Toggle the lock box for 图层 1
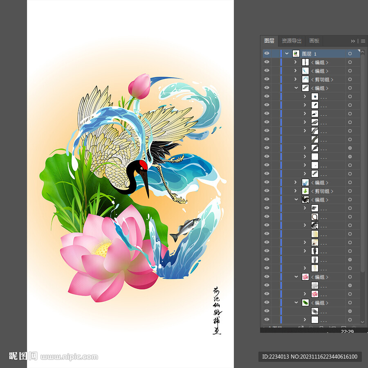 (x=276, y=54)
